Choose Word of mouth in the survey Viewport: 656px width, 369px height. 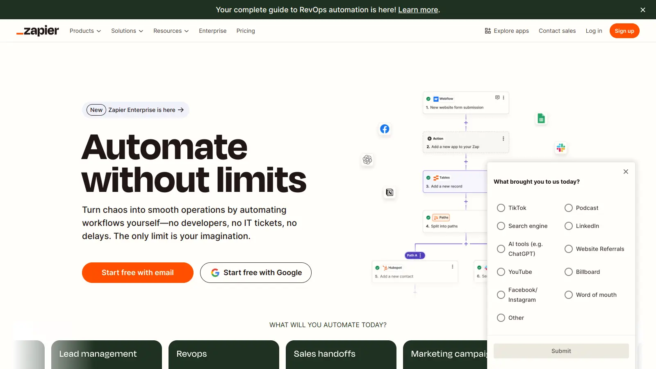(569, 295)
